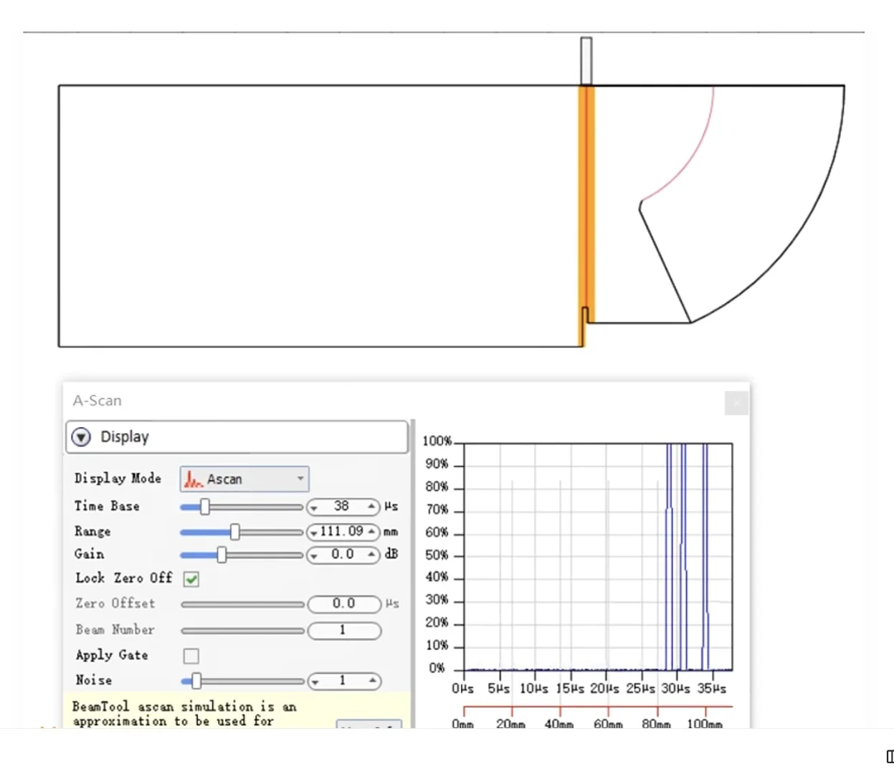Viewport: 894px width, 774px height.
Task: Click the 100% amplitude axis label
Action: [x=437, y=441]
